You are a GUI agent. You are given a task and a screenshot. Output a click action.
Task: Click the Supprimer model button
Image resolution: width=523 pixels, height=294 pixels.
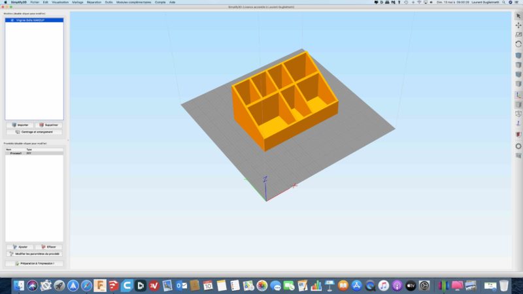[x=49, y=124]
